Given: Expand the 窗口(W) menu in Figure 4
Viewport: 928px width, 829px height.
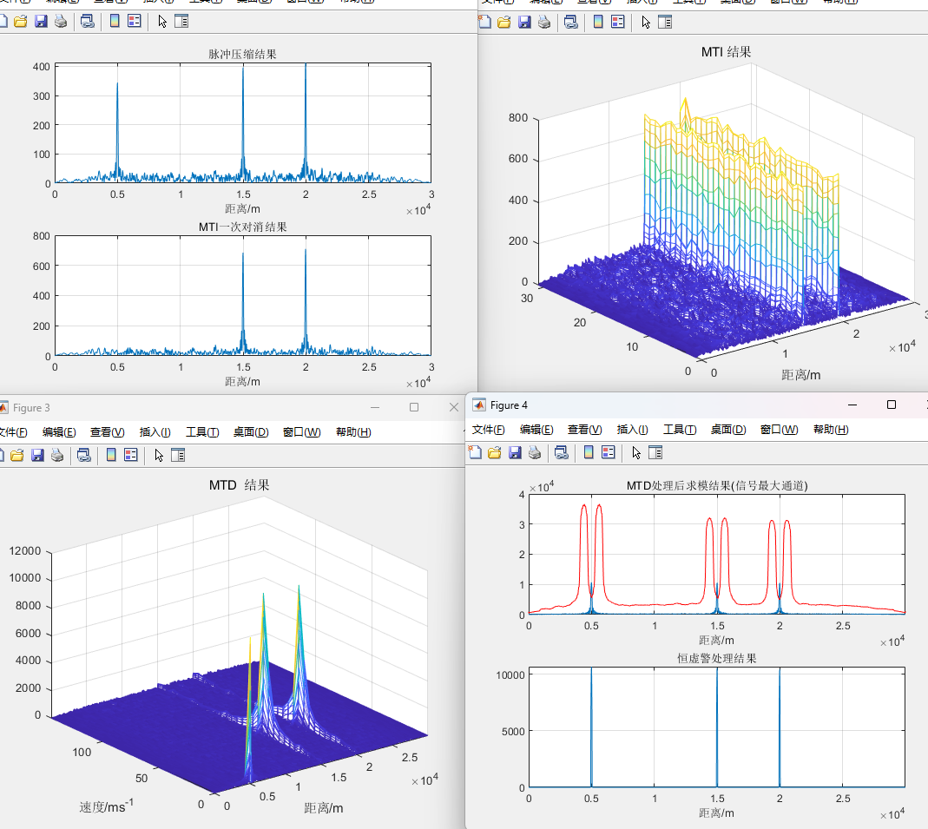Looking at the screenshot, I should click(779, 430).
